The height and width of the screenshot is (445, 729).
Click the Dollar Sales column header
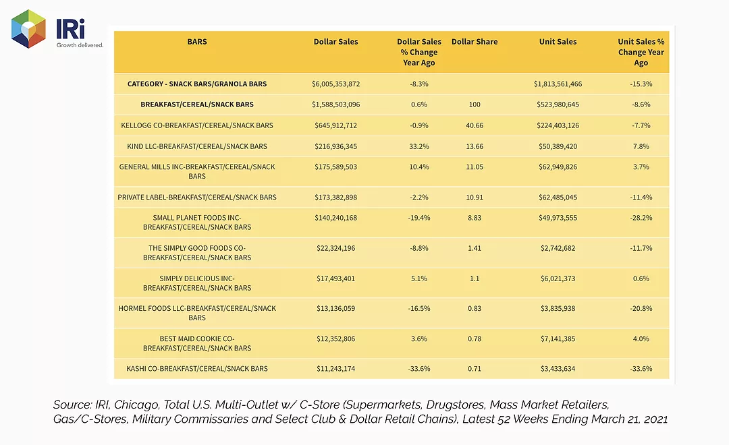pyautogui.click(x=335, y=42)
